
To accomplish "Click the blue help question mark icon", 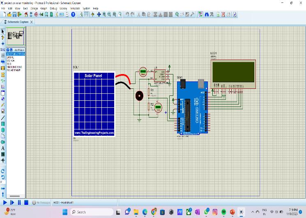I will tap(73, 14).
